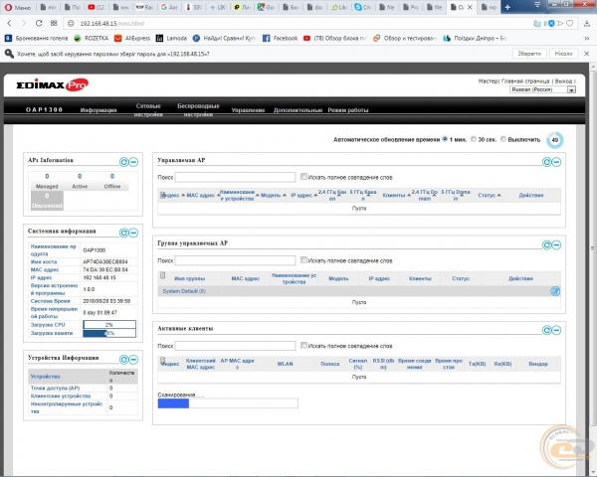Select the 1 мин. auto-update option
This screenshot has width=597, height=477.
click(445, 139)
